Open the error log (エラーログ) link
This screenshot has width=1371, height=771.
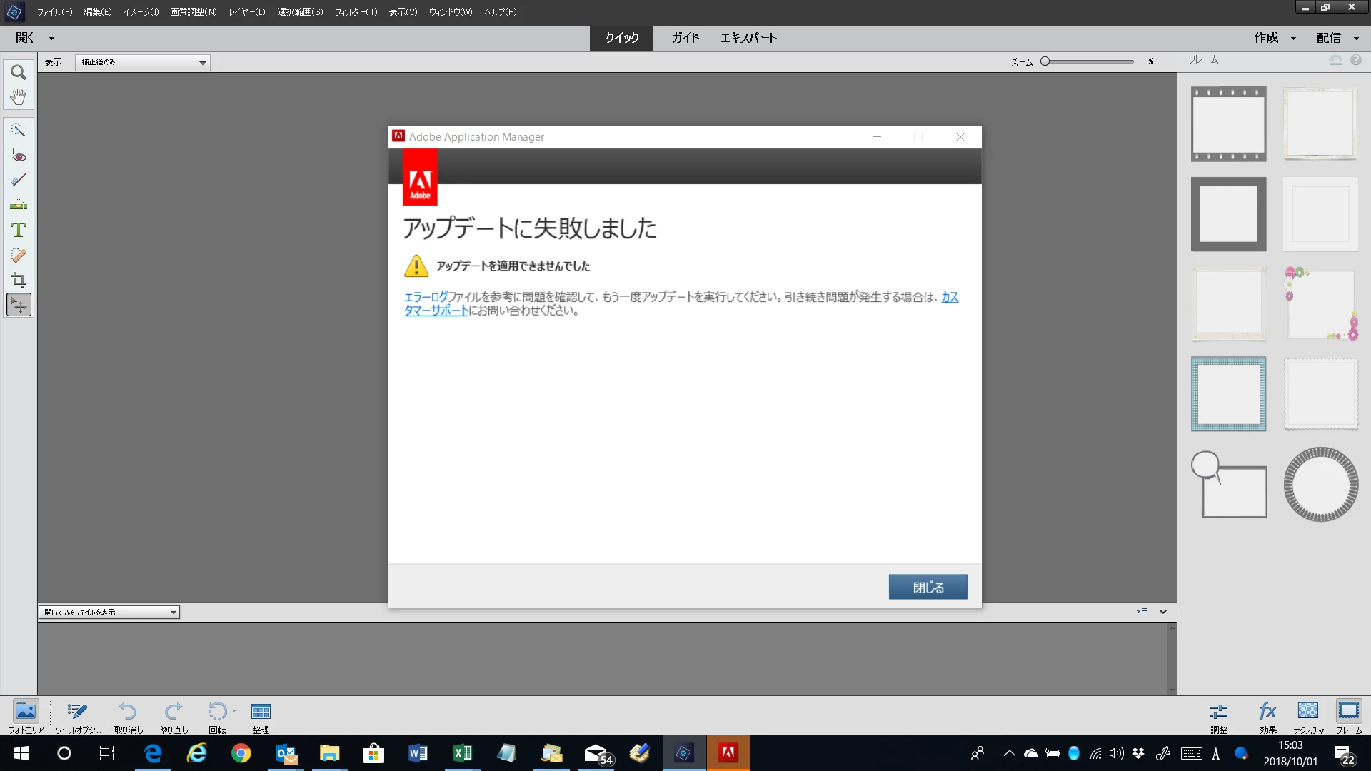point(426,297)
